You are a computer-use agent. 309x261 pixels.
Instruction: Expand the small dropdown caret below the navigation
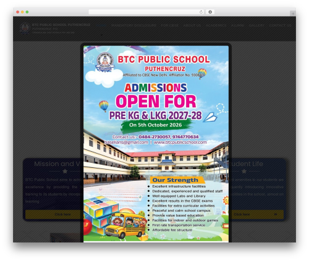pos(101,35)
